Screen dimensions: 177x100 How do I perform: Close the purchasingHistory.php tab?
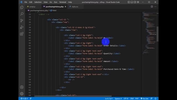coord(65,7)
